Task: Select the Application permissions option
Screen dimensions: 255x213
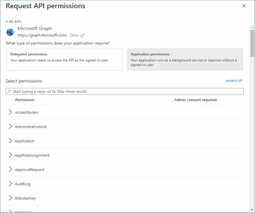Action: coord(185,59)
